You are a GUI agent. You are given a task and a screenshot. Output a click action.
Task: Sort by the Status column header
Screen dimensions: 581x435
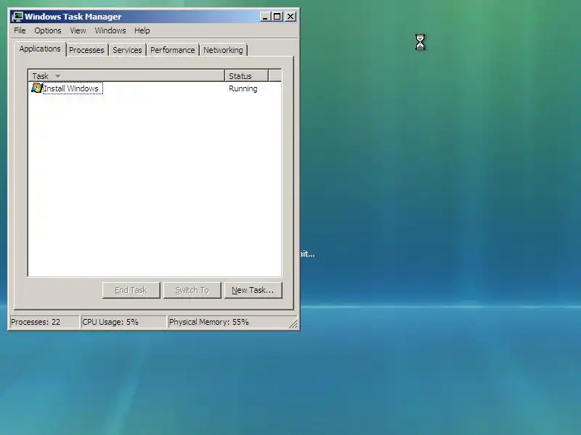point(246,76)
